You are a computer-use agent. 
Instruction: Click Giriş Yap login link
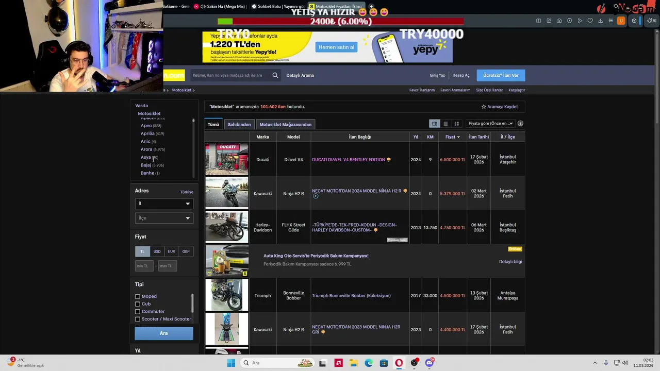(x=437, y=75)
